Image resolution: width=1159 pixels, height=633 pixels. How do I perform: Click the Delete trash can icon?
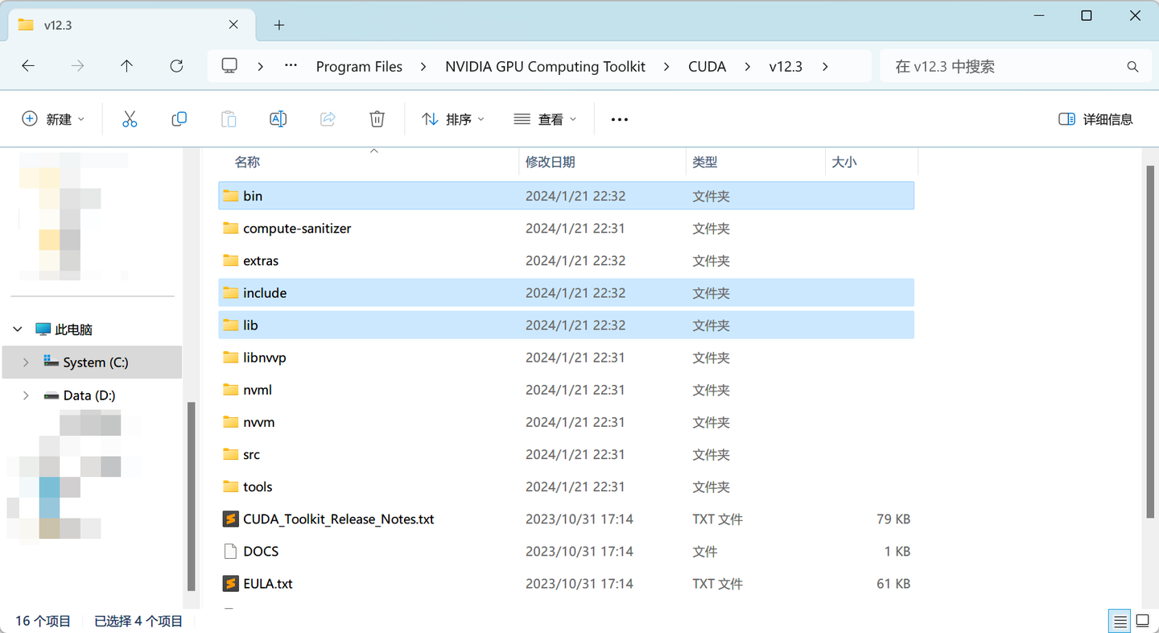point(377,119)
